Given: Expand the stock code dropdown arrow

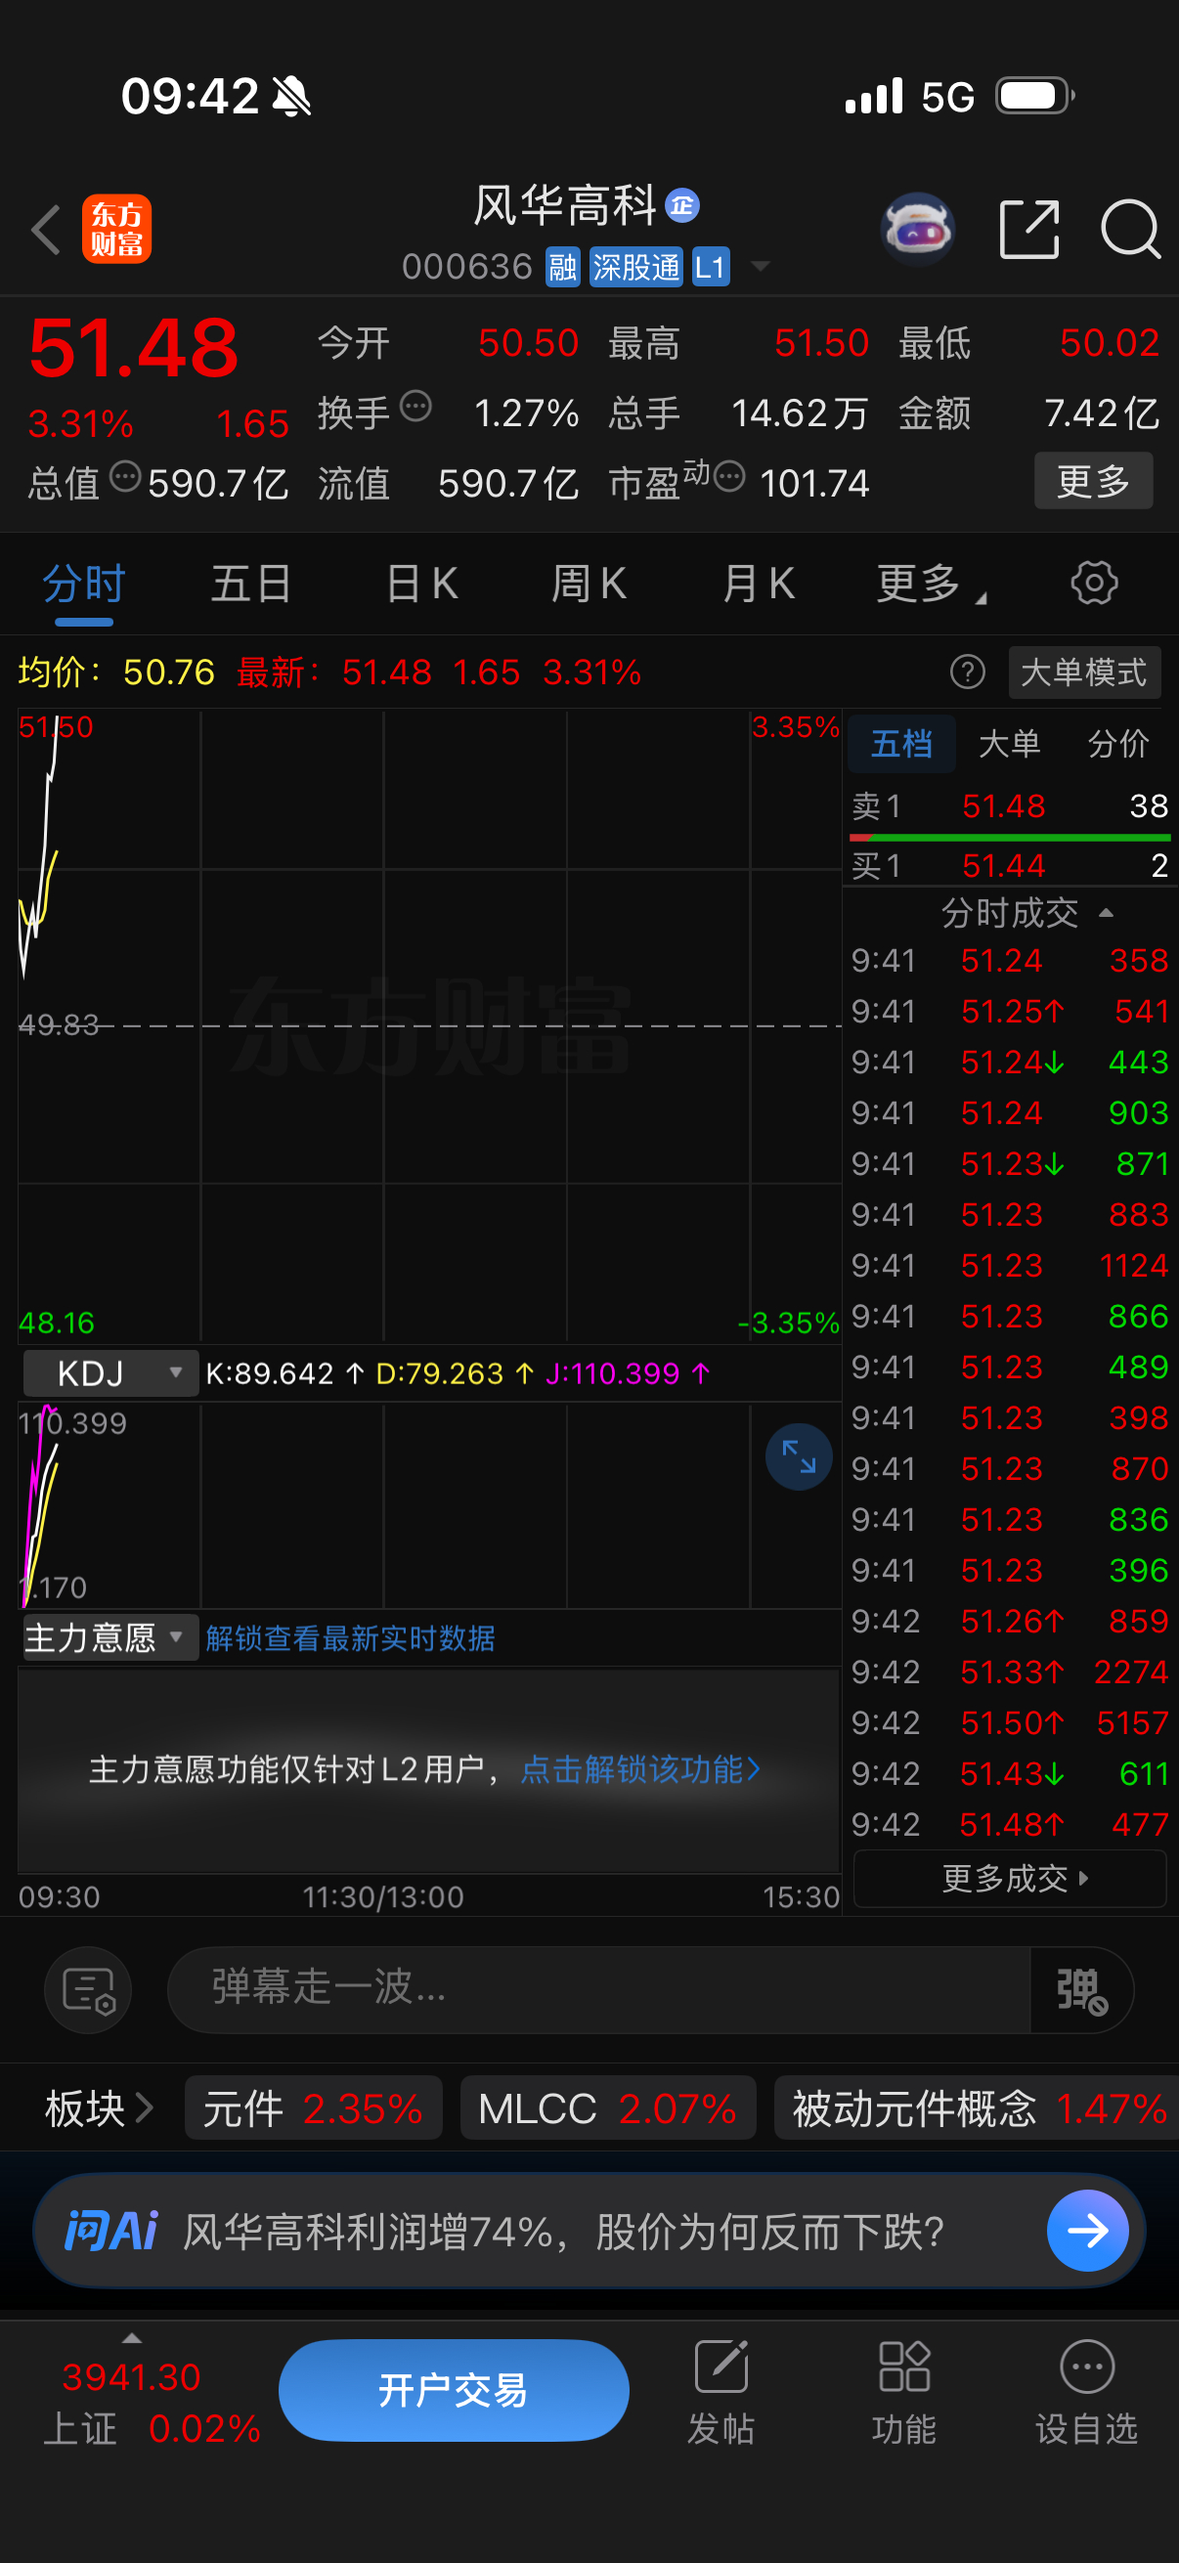Looking at the screenshot, I should pos(762,267).
